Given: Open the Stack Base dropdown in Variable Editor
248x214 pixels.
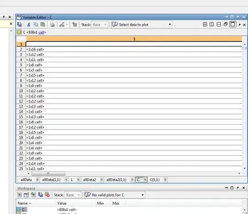Looking at the screenshot, I should pyautogui.click(x=100, y=25).
